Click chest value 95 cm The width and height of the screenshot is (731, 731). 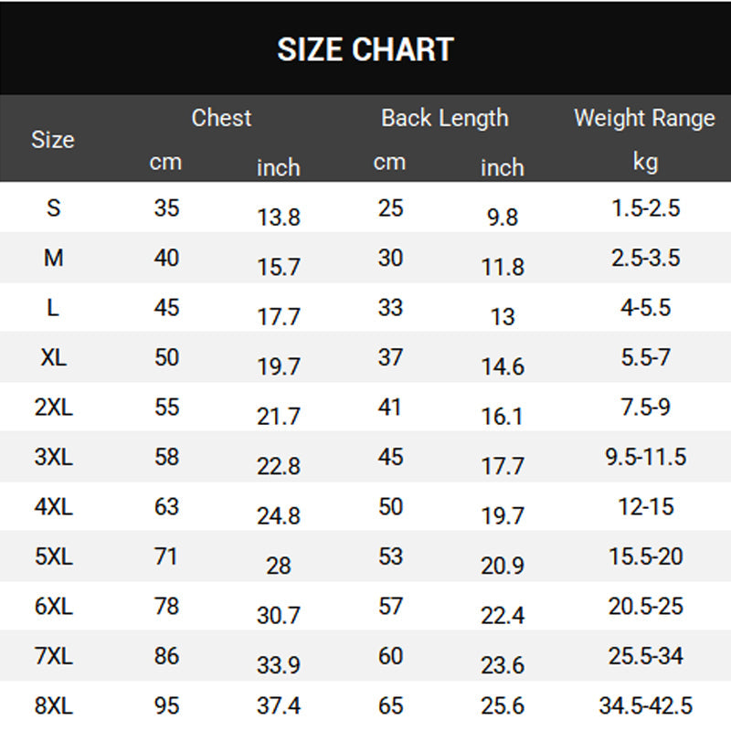coord(166,705)
